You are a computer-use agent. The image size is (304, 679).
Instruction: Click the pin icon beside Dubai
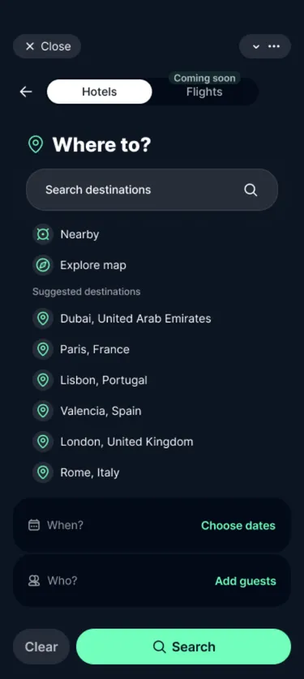coord(43,318)
